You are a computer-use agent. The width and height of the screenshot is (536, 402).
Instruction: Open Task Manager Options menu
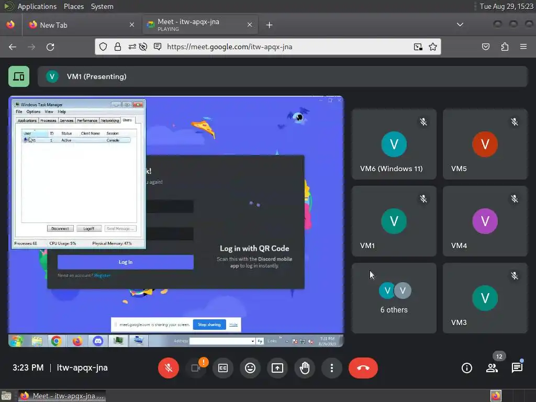point(33,112)
